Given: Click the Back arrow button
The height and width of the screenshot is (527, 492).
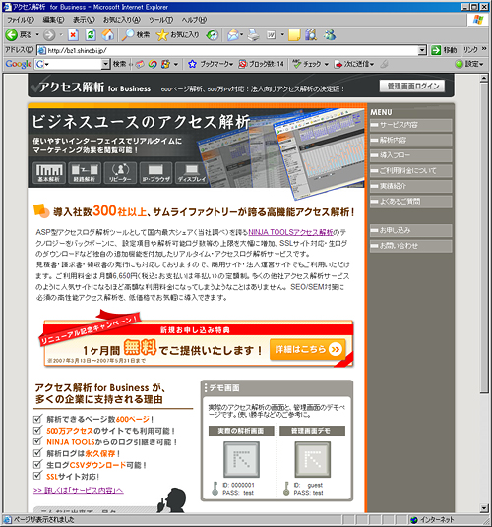Looking at the screenshot, I should coord(11,35).
